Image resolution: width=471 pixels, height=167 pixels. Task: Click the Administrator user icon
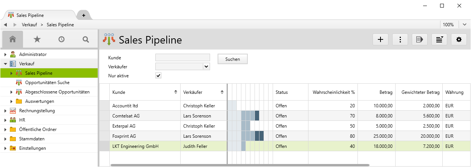pos(13,54)
